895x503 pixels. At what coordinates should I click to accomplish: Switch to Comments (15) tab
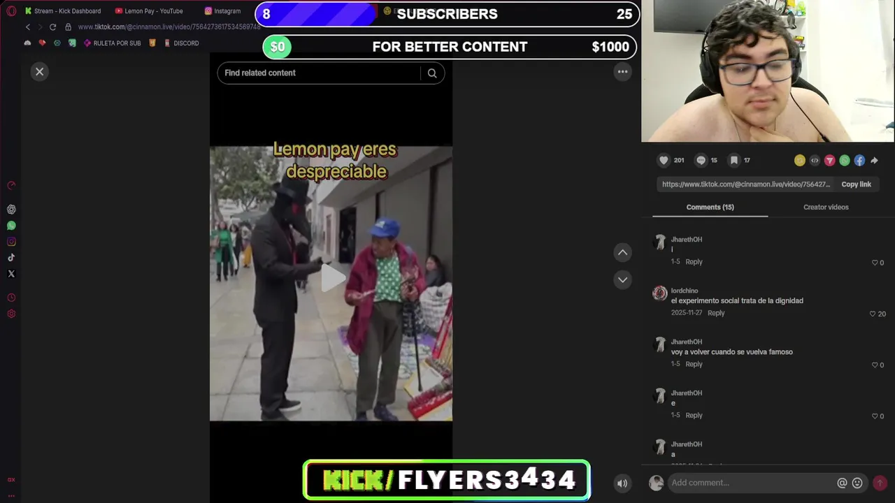pyautogui.click(x=710, y=207)
